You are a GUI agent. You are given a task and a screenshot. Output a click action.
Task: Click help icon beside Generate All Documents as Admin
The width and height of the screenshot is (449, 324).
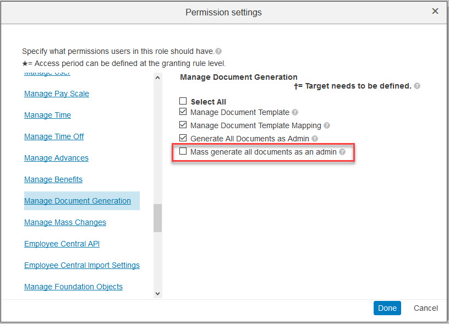click(315, 139)
